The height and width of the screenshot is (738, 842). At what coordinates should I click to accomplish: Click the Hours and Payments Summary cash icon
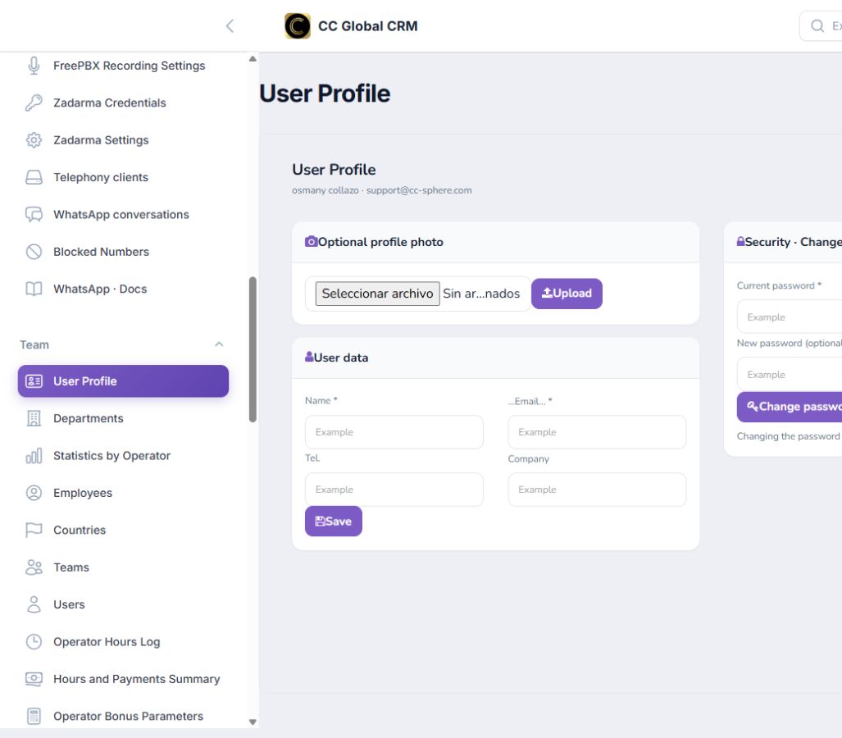pos(34,679)
